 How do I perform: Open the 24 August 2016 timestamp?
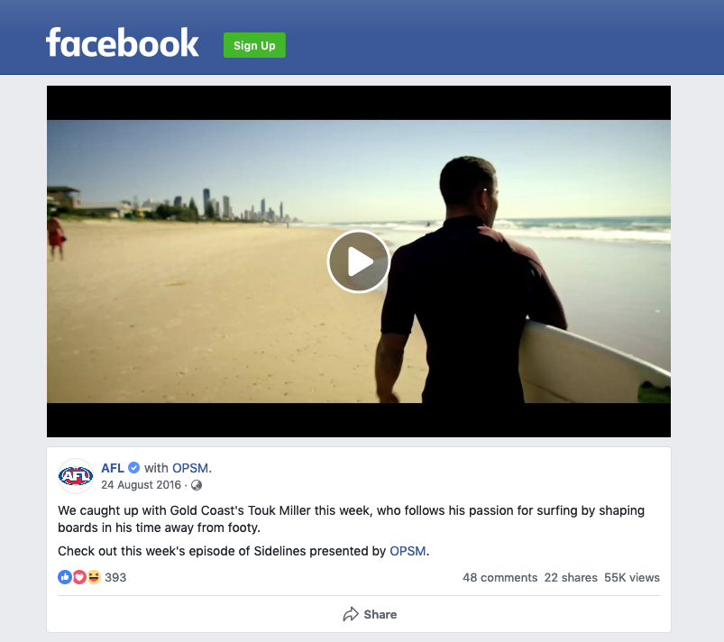point(141,485)
